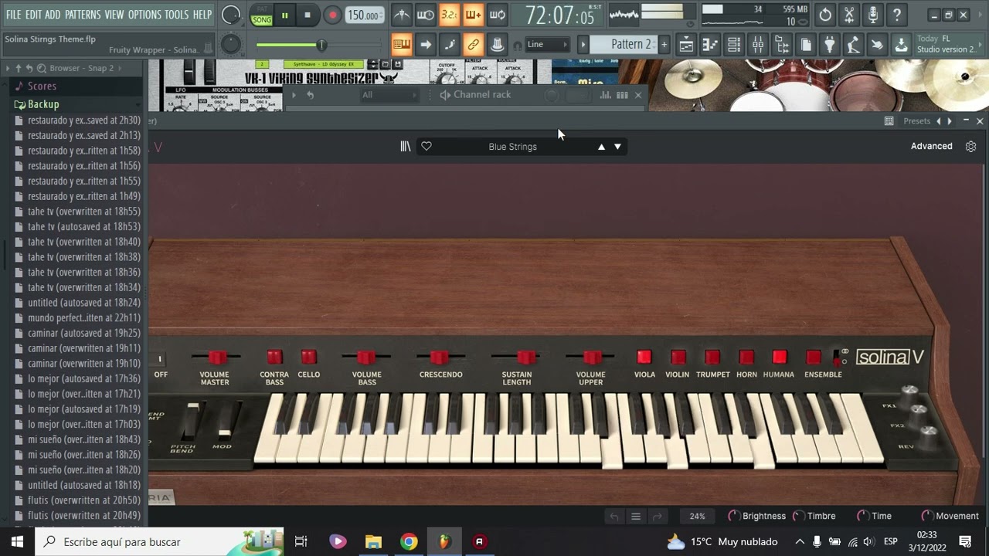Open the piano roll view
The width and height of the screenshot is (989, 556).
(x=710, y=45)
